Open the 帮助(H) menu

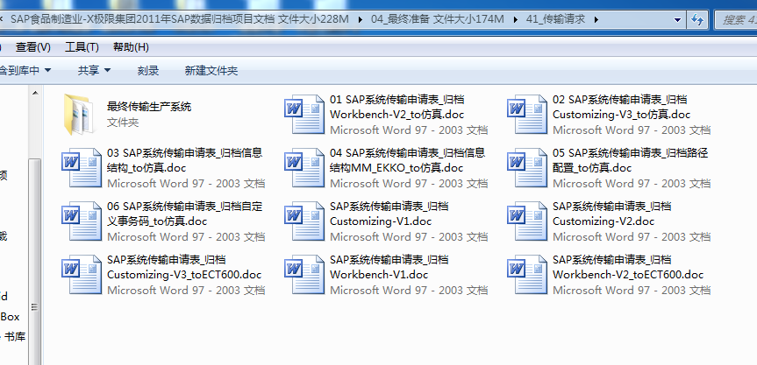point(131,47)
